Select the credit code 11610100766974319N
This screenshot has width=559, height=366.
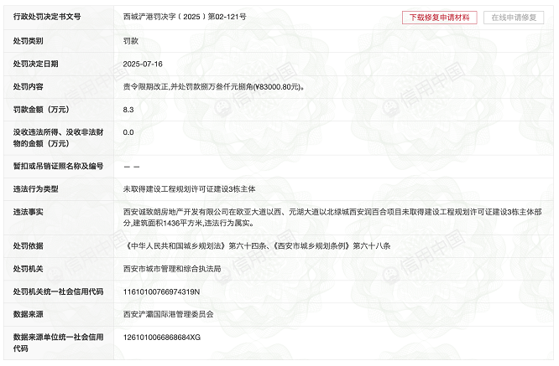[x=161, y=291]
